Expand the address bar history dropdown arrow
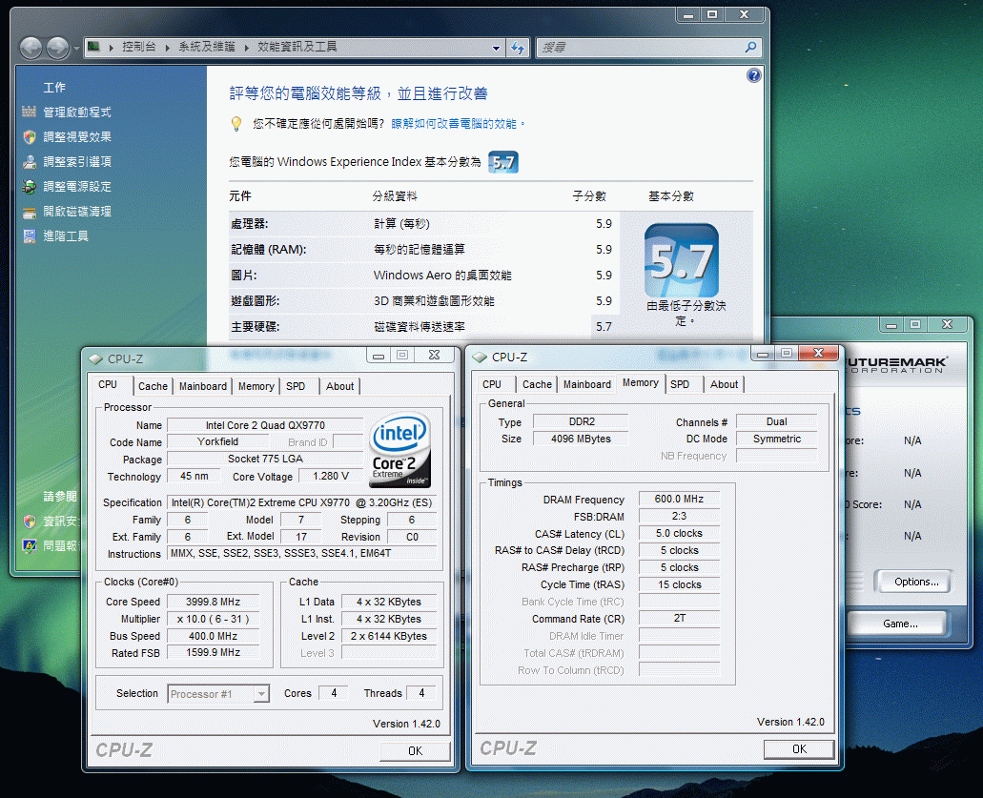983x798 pixels. tap(496, 48)
